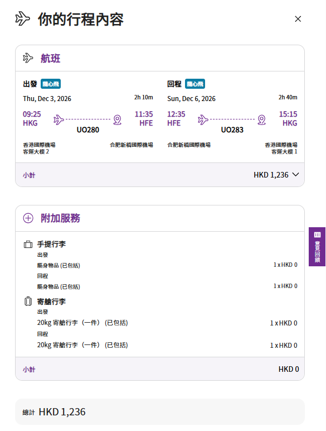326x431 pixels.
Task: Click 香港國際機場 客運大樓 1 text
Action: [281, 148]
